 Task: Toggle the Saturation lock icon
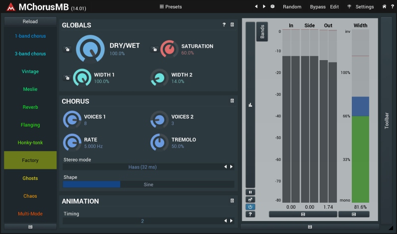(154, 49)
